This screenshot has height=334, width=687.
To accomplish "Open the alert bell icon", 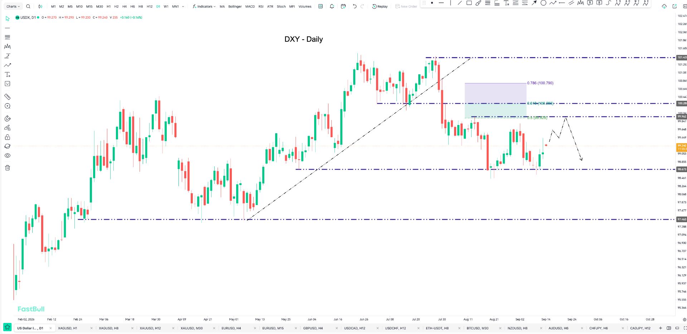I will (332, 6).
